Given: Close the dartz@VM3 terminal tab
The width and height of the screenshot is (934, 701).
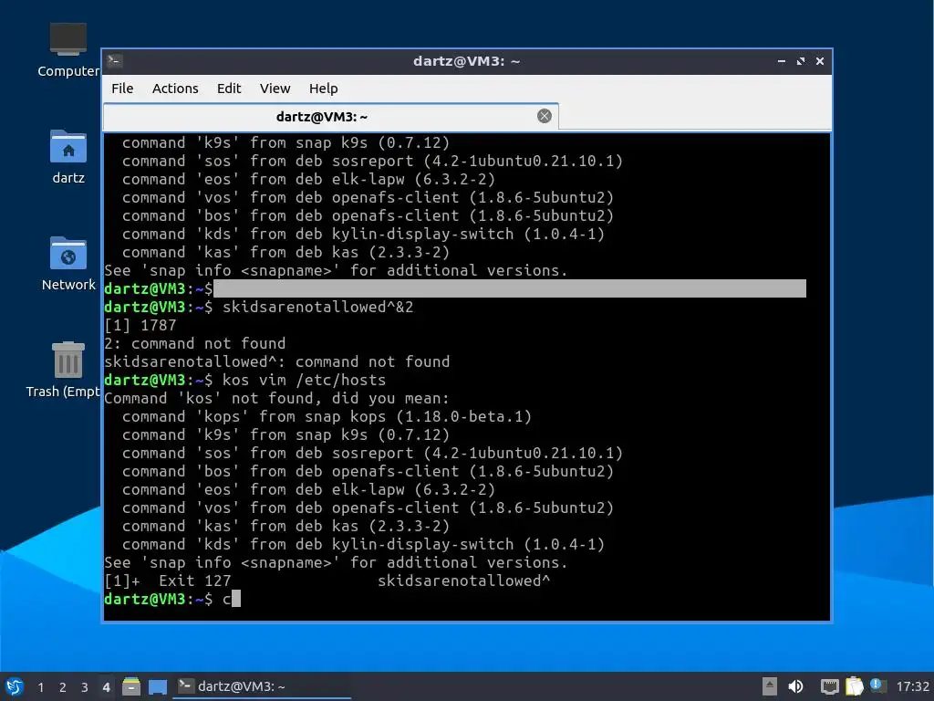Looking at the screenshot, I should point(544,116).
